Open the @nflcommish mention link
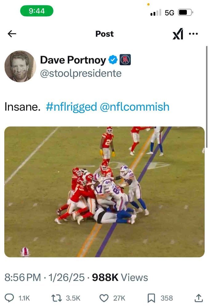Viewport: 209px width, 308px height. [135, 107]
